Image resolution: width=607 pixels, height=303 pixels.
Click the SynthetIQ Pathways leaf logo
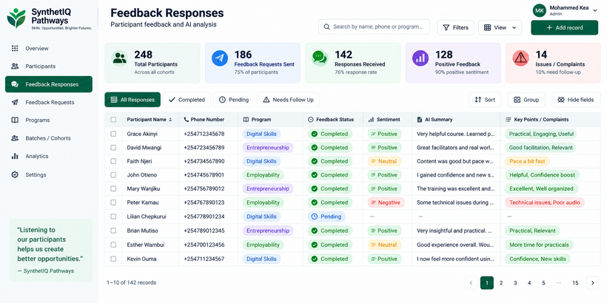[x=16, y=18]
